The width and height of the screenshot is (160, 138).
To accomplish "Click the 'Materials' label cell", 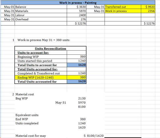I will 41,11.
